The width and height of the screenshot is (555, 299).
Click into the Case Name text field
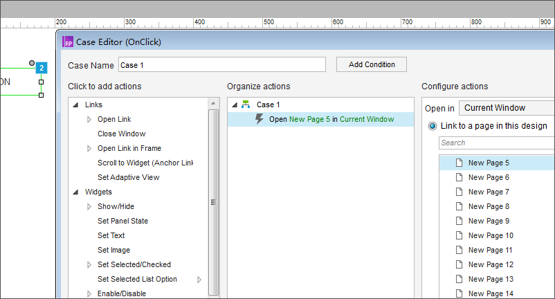coord(222,65)
